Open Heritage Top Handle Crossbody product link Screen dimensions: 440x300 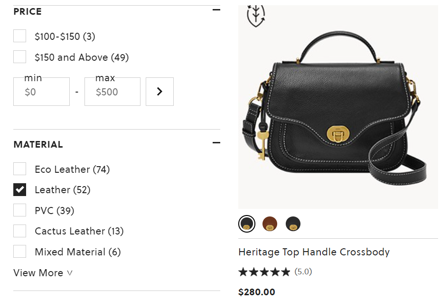[x=314, y=252]
